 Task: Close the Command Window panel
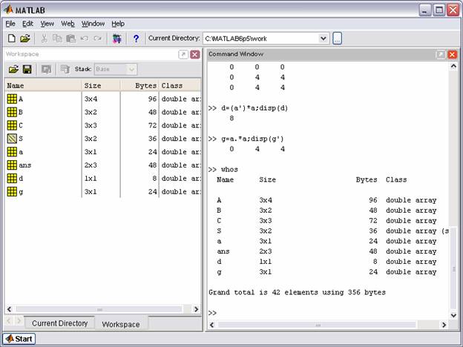pyautogui.click(x=453, y=55)
